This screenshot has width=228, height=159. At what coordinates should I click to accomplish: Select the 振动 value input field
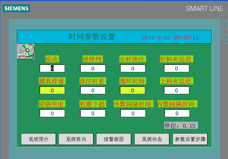pyautogui.click(x=52, y=68)
